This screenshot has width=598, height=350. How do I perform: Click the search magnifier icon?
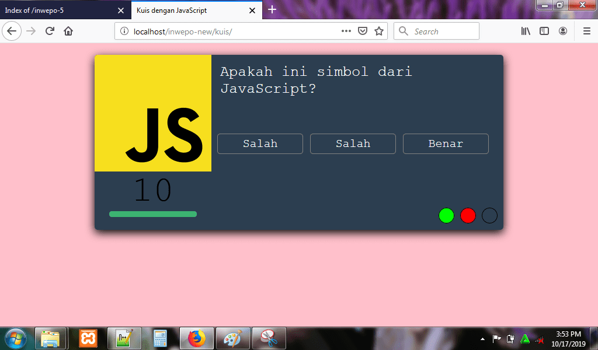[x=404, y=31]
